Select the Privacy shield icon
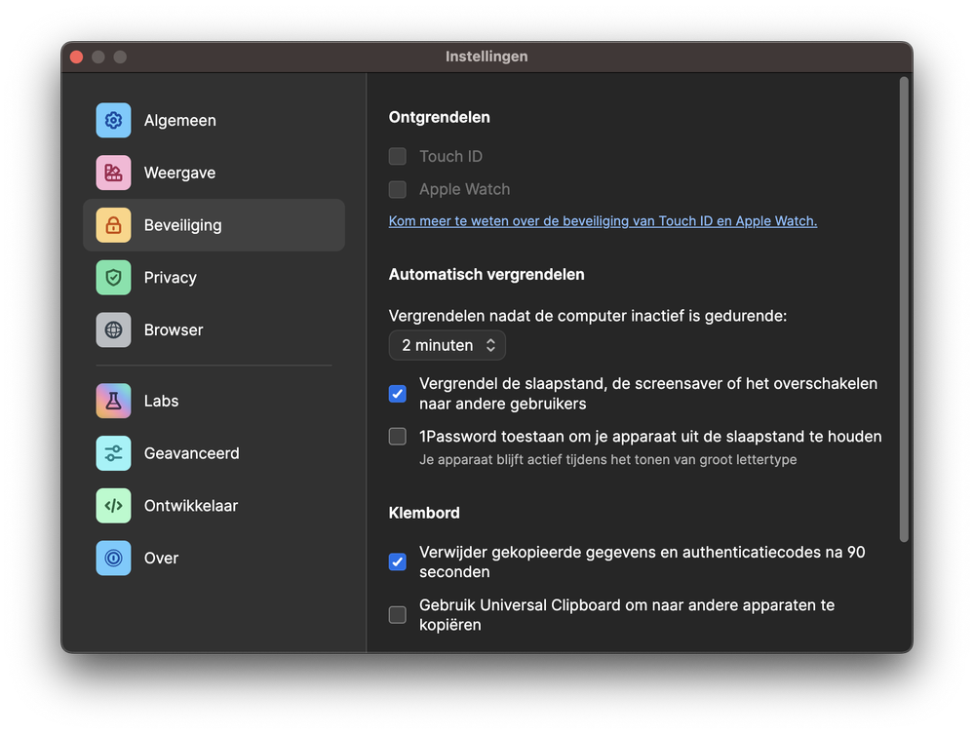Screen dimensions: 974x734 coord(113,278)
